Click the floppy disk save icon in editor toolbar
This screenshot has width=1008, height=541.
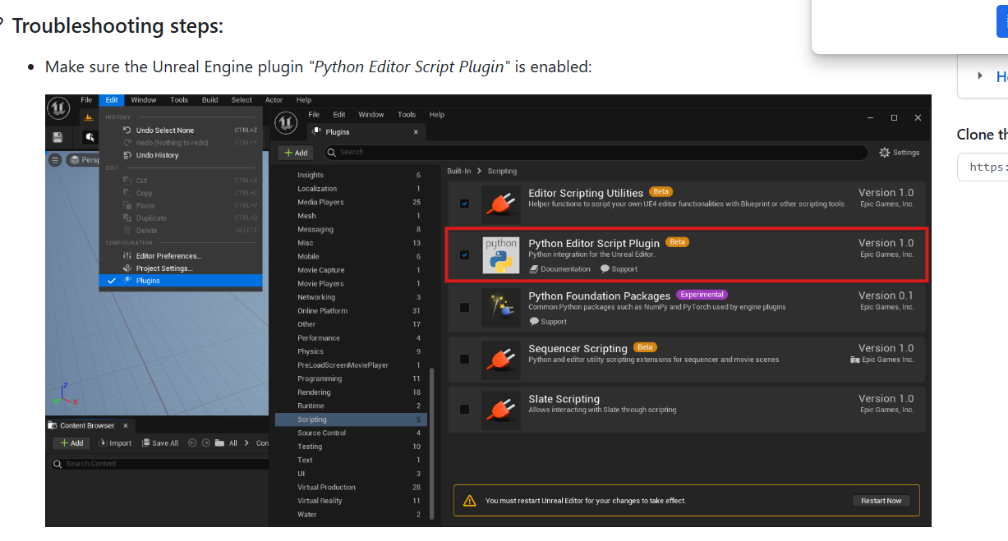[58, 137]
